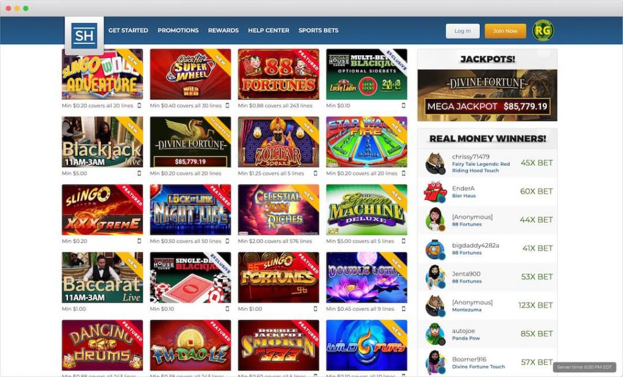623x377 pixels.
Task: Click the Join Now button
Action: (x=505, y=31)
